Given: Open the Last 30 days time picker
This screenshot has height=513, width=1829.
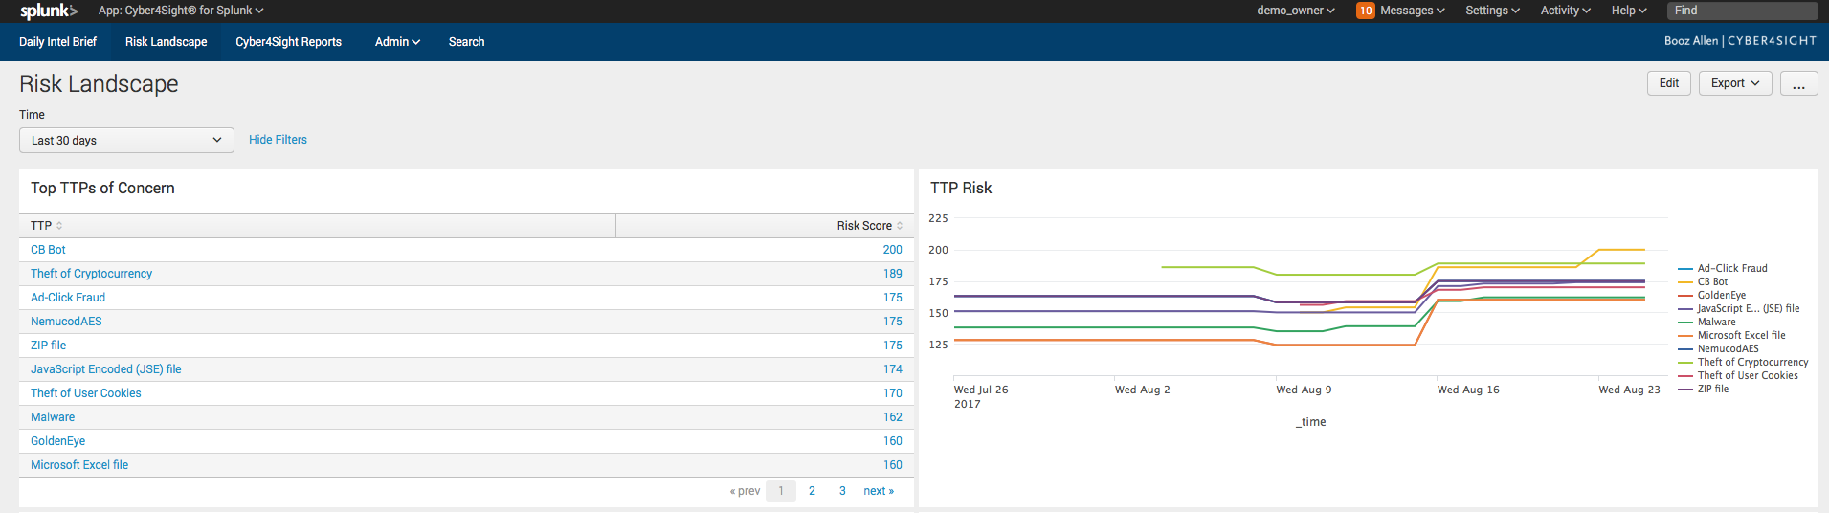Looking at the screenshot, I should tap(126, 140).
